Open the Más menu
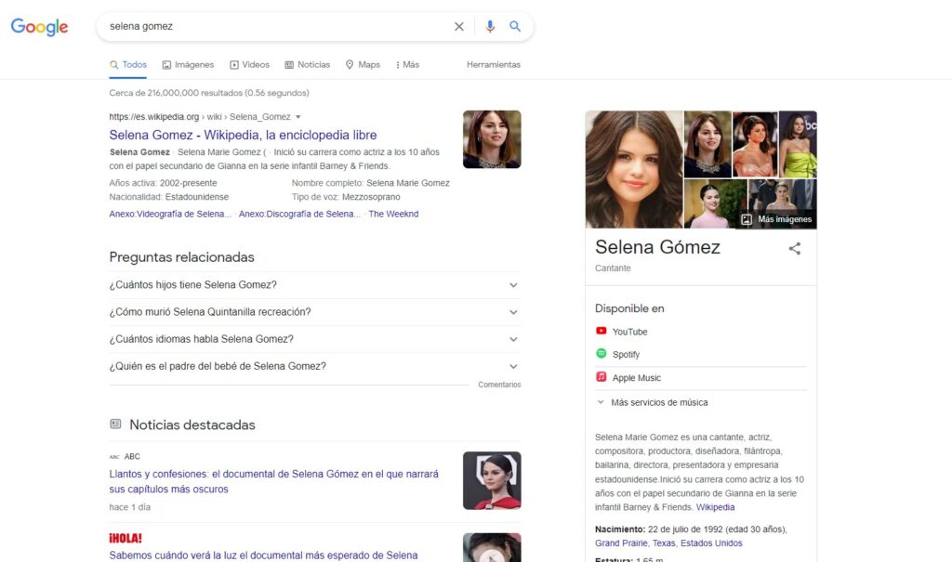Screen dimensions: 952x562 [x=407, y=64]
